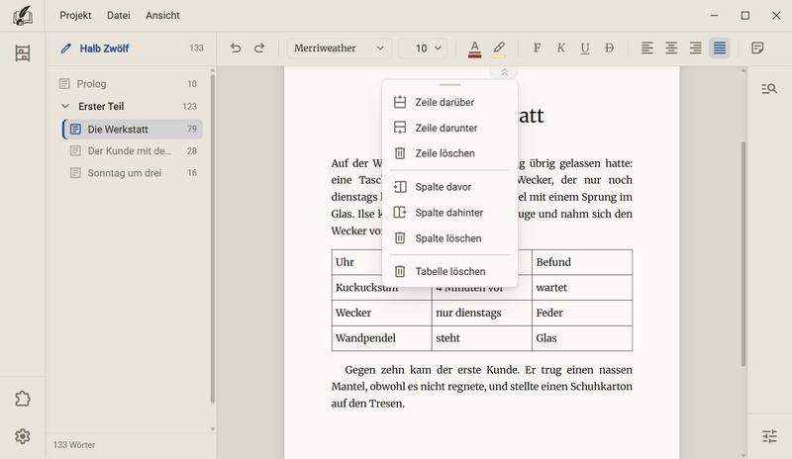Viewport: 792px width, 459px height.
Task: Toggle underline formatting (U)
Action: tap(585, 47)
